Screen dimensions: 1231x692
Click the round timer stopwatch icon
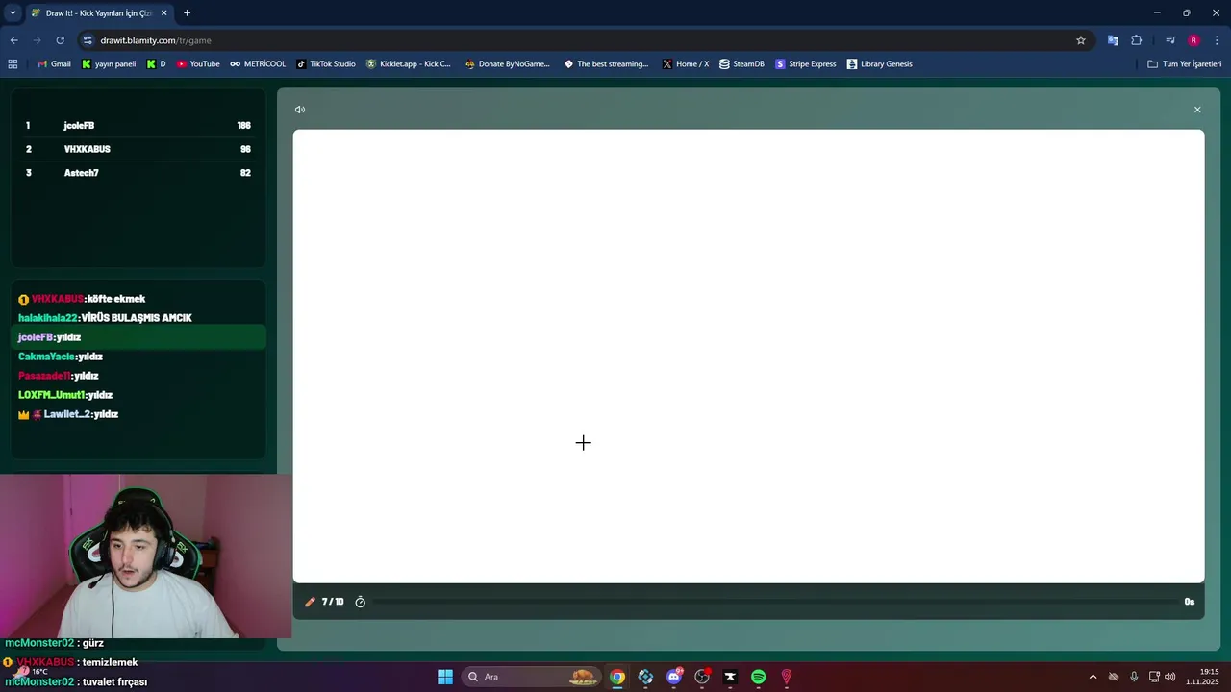361,602
